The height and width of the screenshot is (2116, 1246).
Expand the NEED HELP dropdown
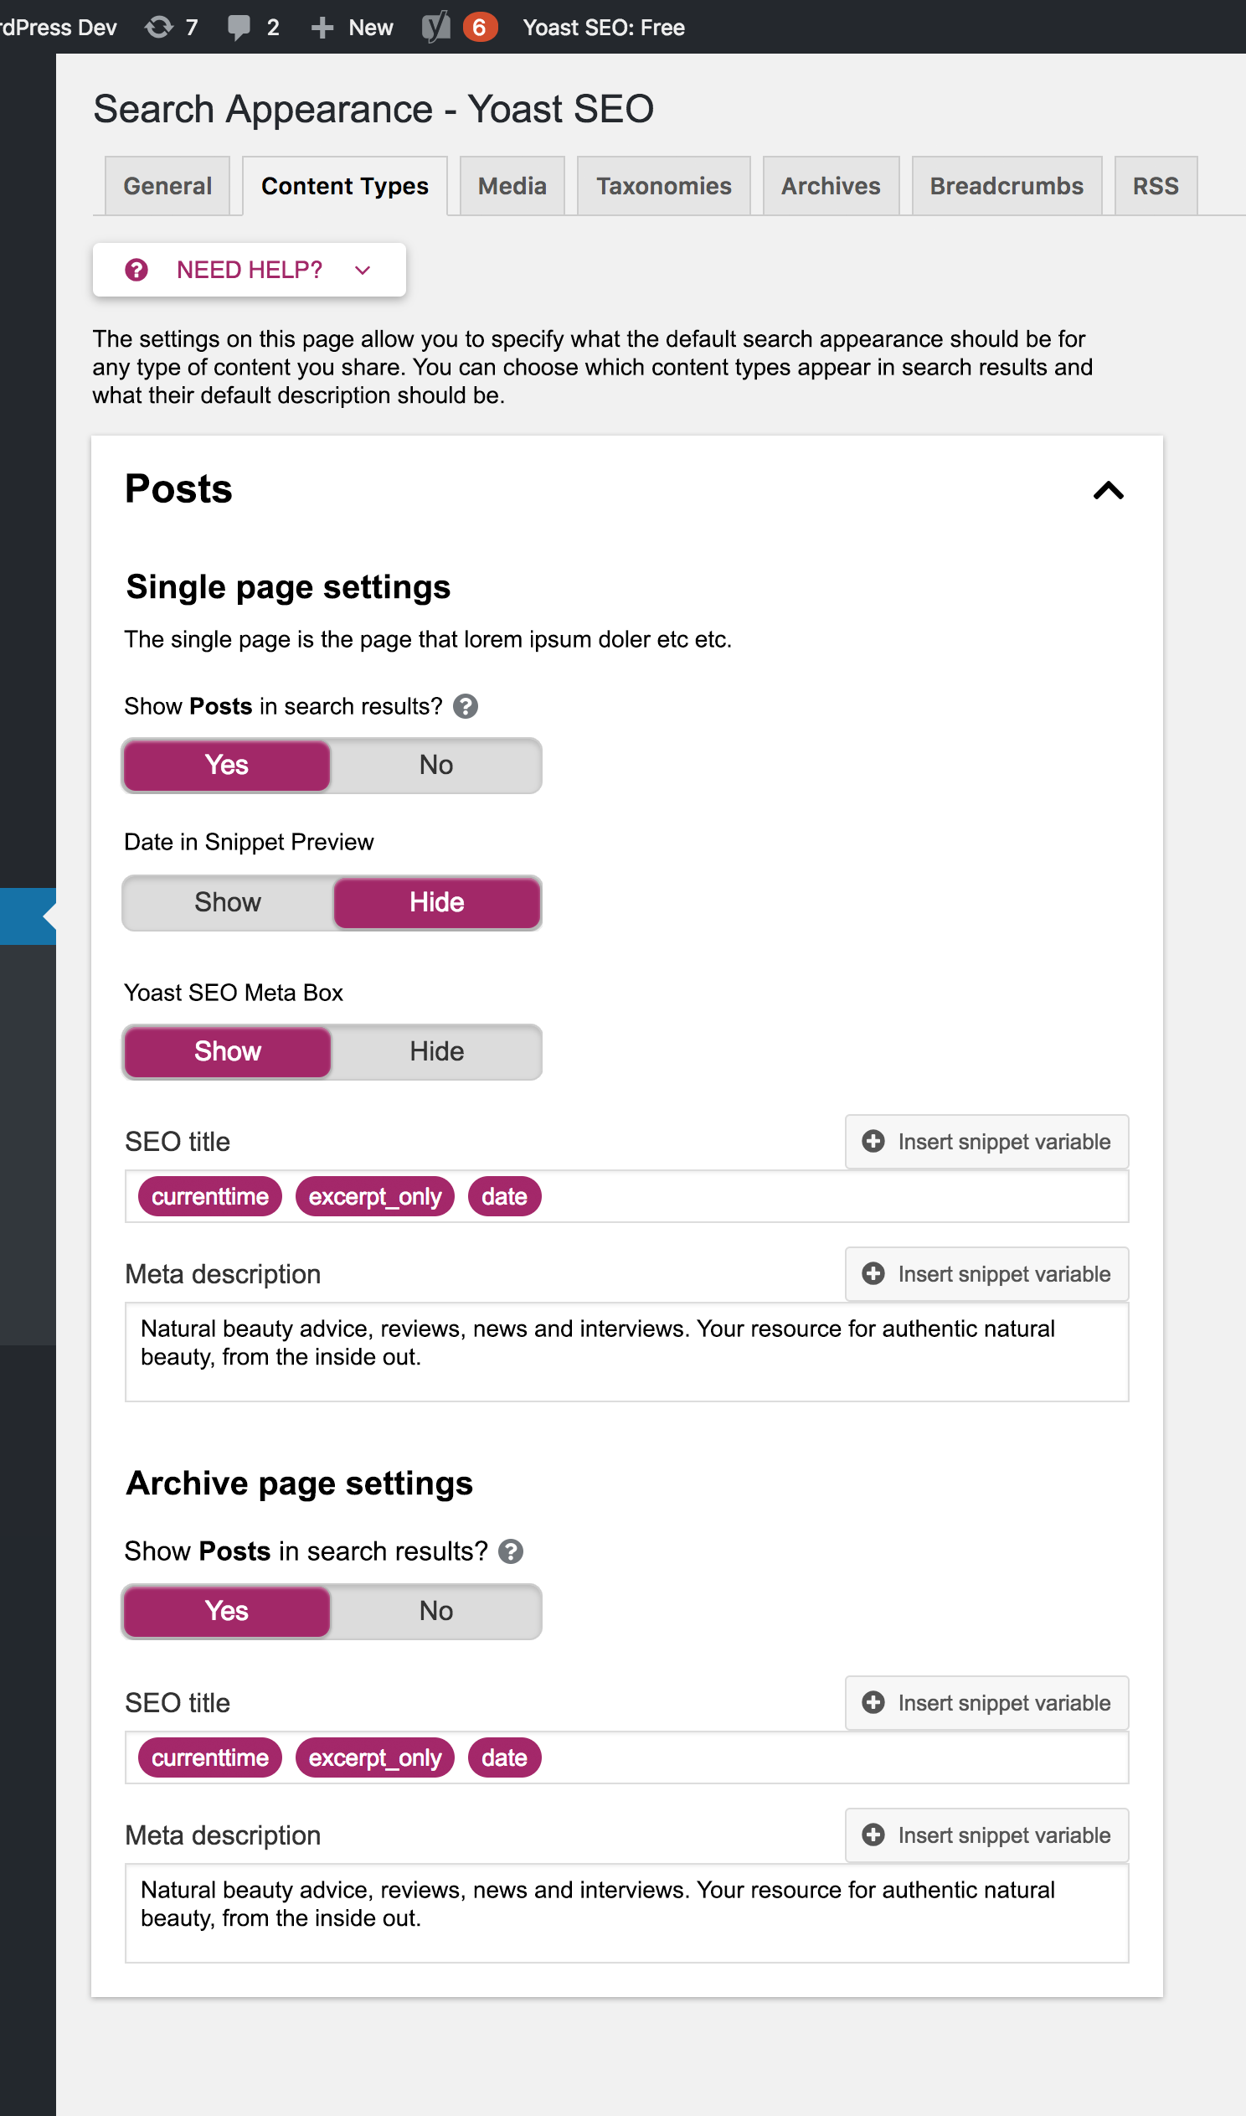(x=362, y=270)
